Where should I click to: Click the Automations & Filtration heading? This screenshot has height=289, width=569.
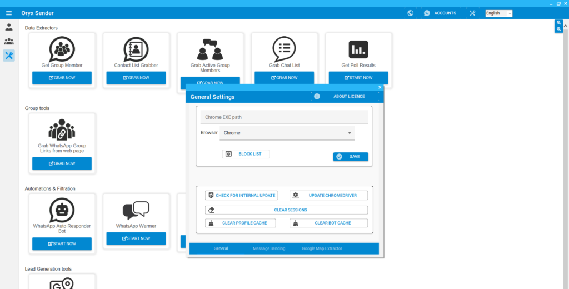[50, 188]
